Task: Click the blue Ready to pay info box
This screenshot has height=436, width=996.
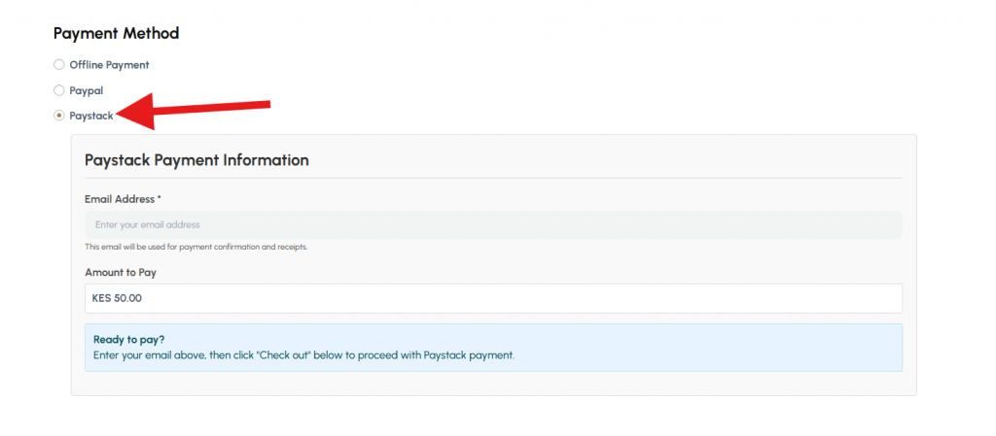Action: (493, 348)
